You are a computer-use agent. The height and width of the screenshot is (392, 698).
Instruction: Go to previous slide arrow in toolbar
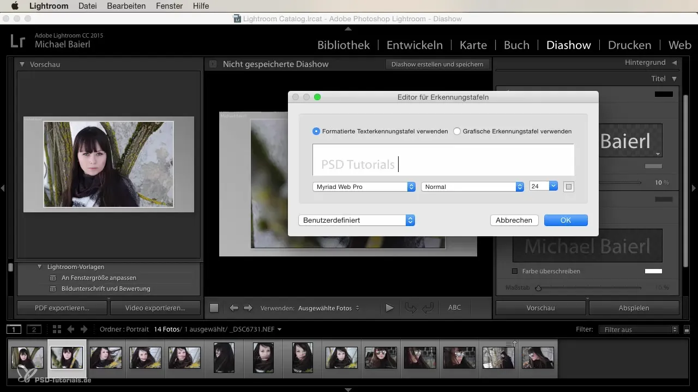pyautogui.click(x=234, y=308)
